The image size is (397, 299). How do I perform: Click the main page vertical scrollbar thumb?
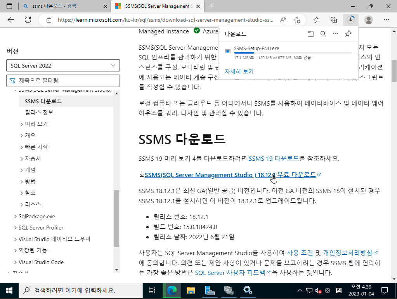click(394, 71)
